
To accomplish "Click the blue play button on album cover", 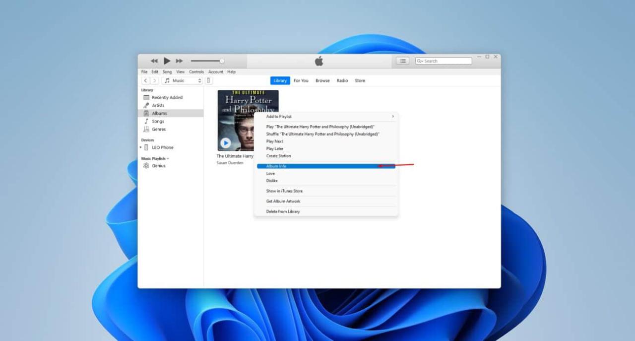I will [225, 143].
